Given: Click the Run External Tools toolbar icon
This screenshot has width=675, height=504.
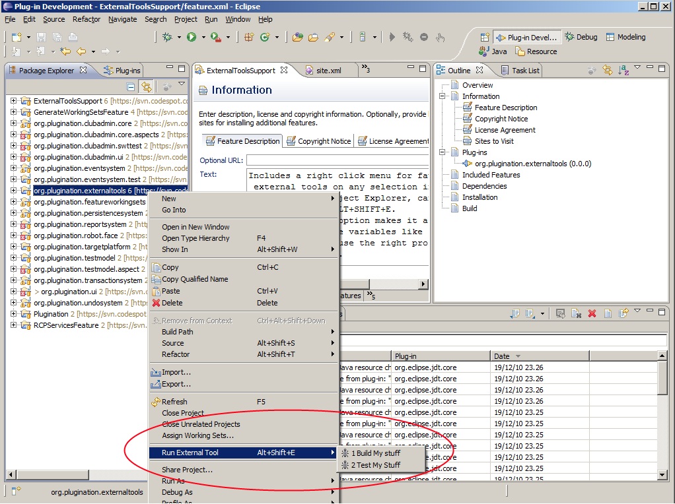Looking at the screenshot, I should pos(216,38).
